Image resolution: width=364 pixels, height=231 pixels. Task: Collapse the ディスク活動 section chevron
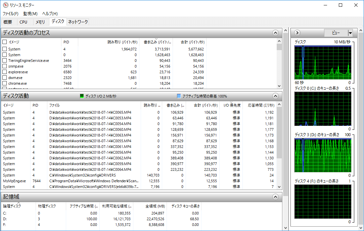[275, 96]
